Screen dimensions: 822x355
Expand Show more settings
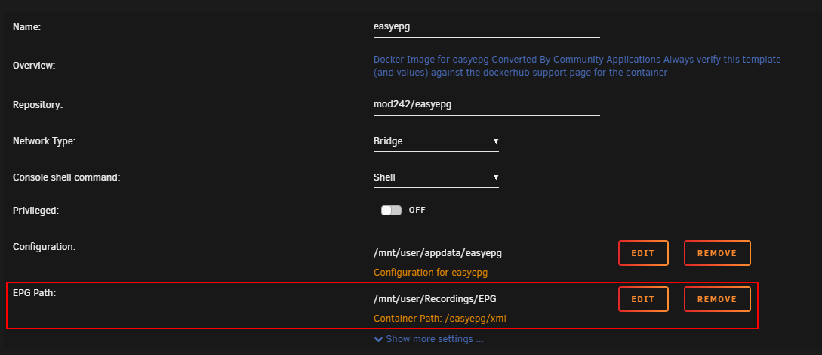pyautogui.click(x=429, y=339)
